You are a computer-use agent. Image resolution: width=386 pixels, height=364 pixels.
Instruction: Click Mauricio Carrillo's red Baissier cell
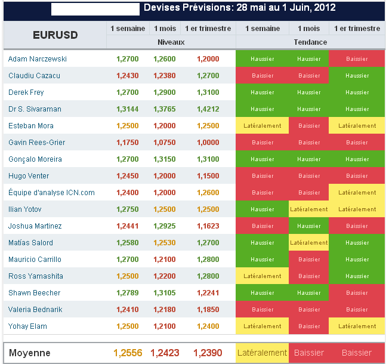click(308, 260)
